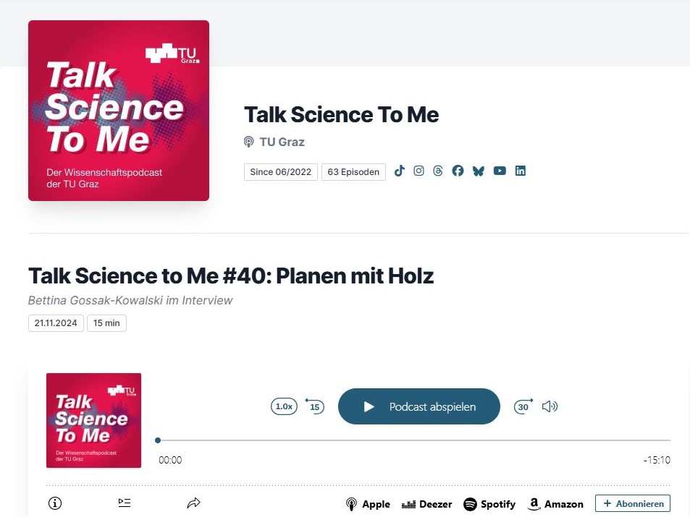Open the Threads icon link

pos(437,171)
